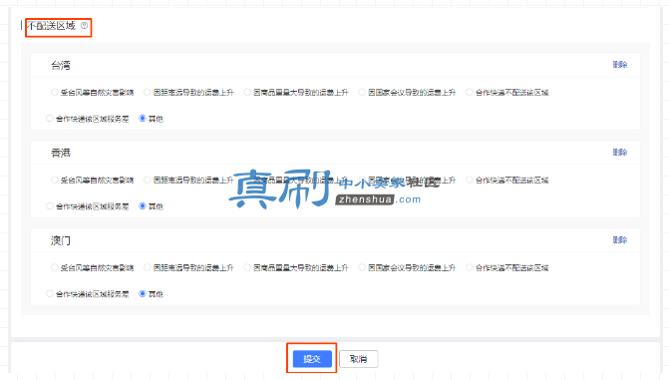669x380 pixels.
Task: Select 合作快递该区域服务差 for 澳门
Action: (x=50, y=294)
